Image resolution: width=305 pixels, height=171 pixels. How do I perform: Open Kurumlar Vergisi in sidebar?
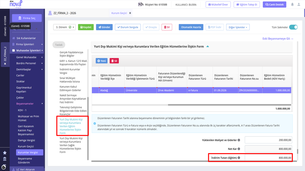click(29, 152)
